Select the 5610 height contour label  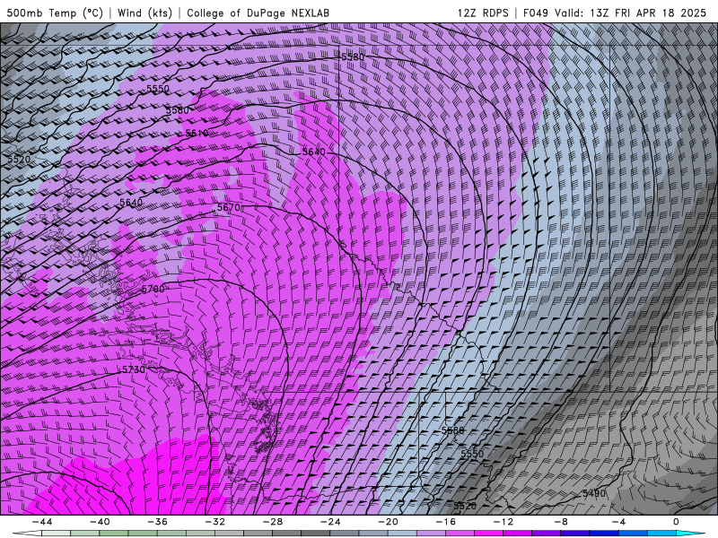click(x=197, y=133)
